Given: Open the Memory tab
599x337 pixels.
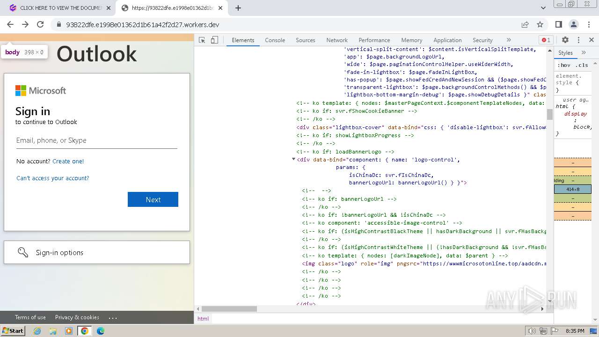Looking at the screenshot, I should [x=412, y=40].
